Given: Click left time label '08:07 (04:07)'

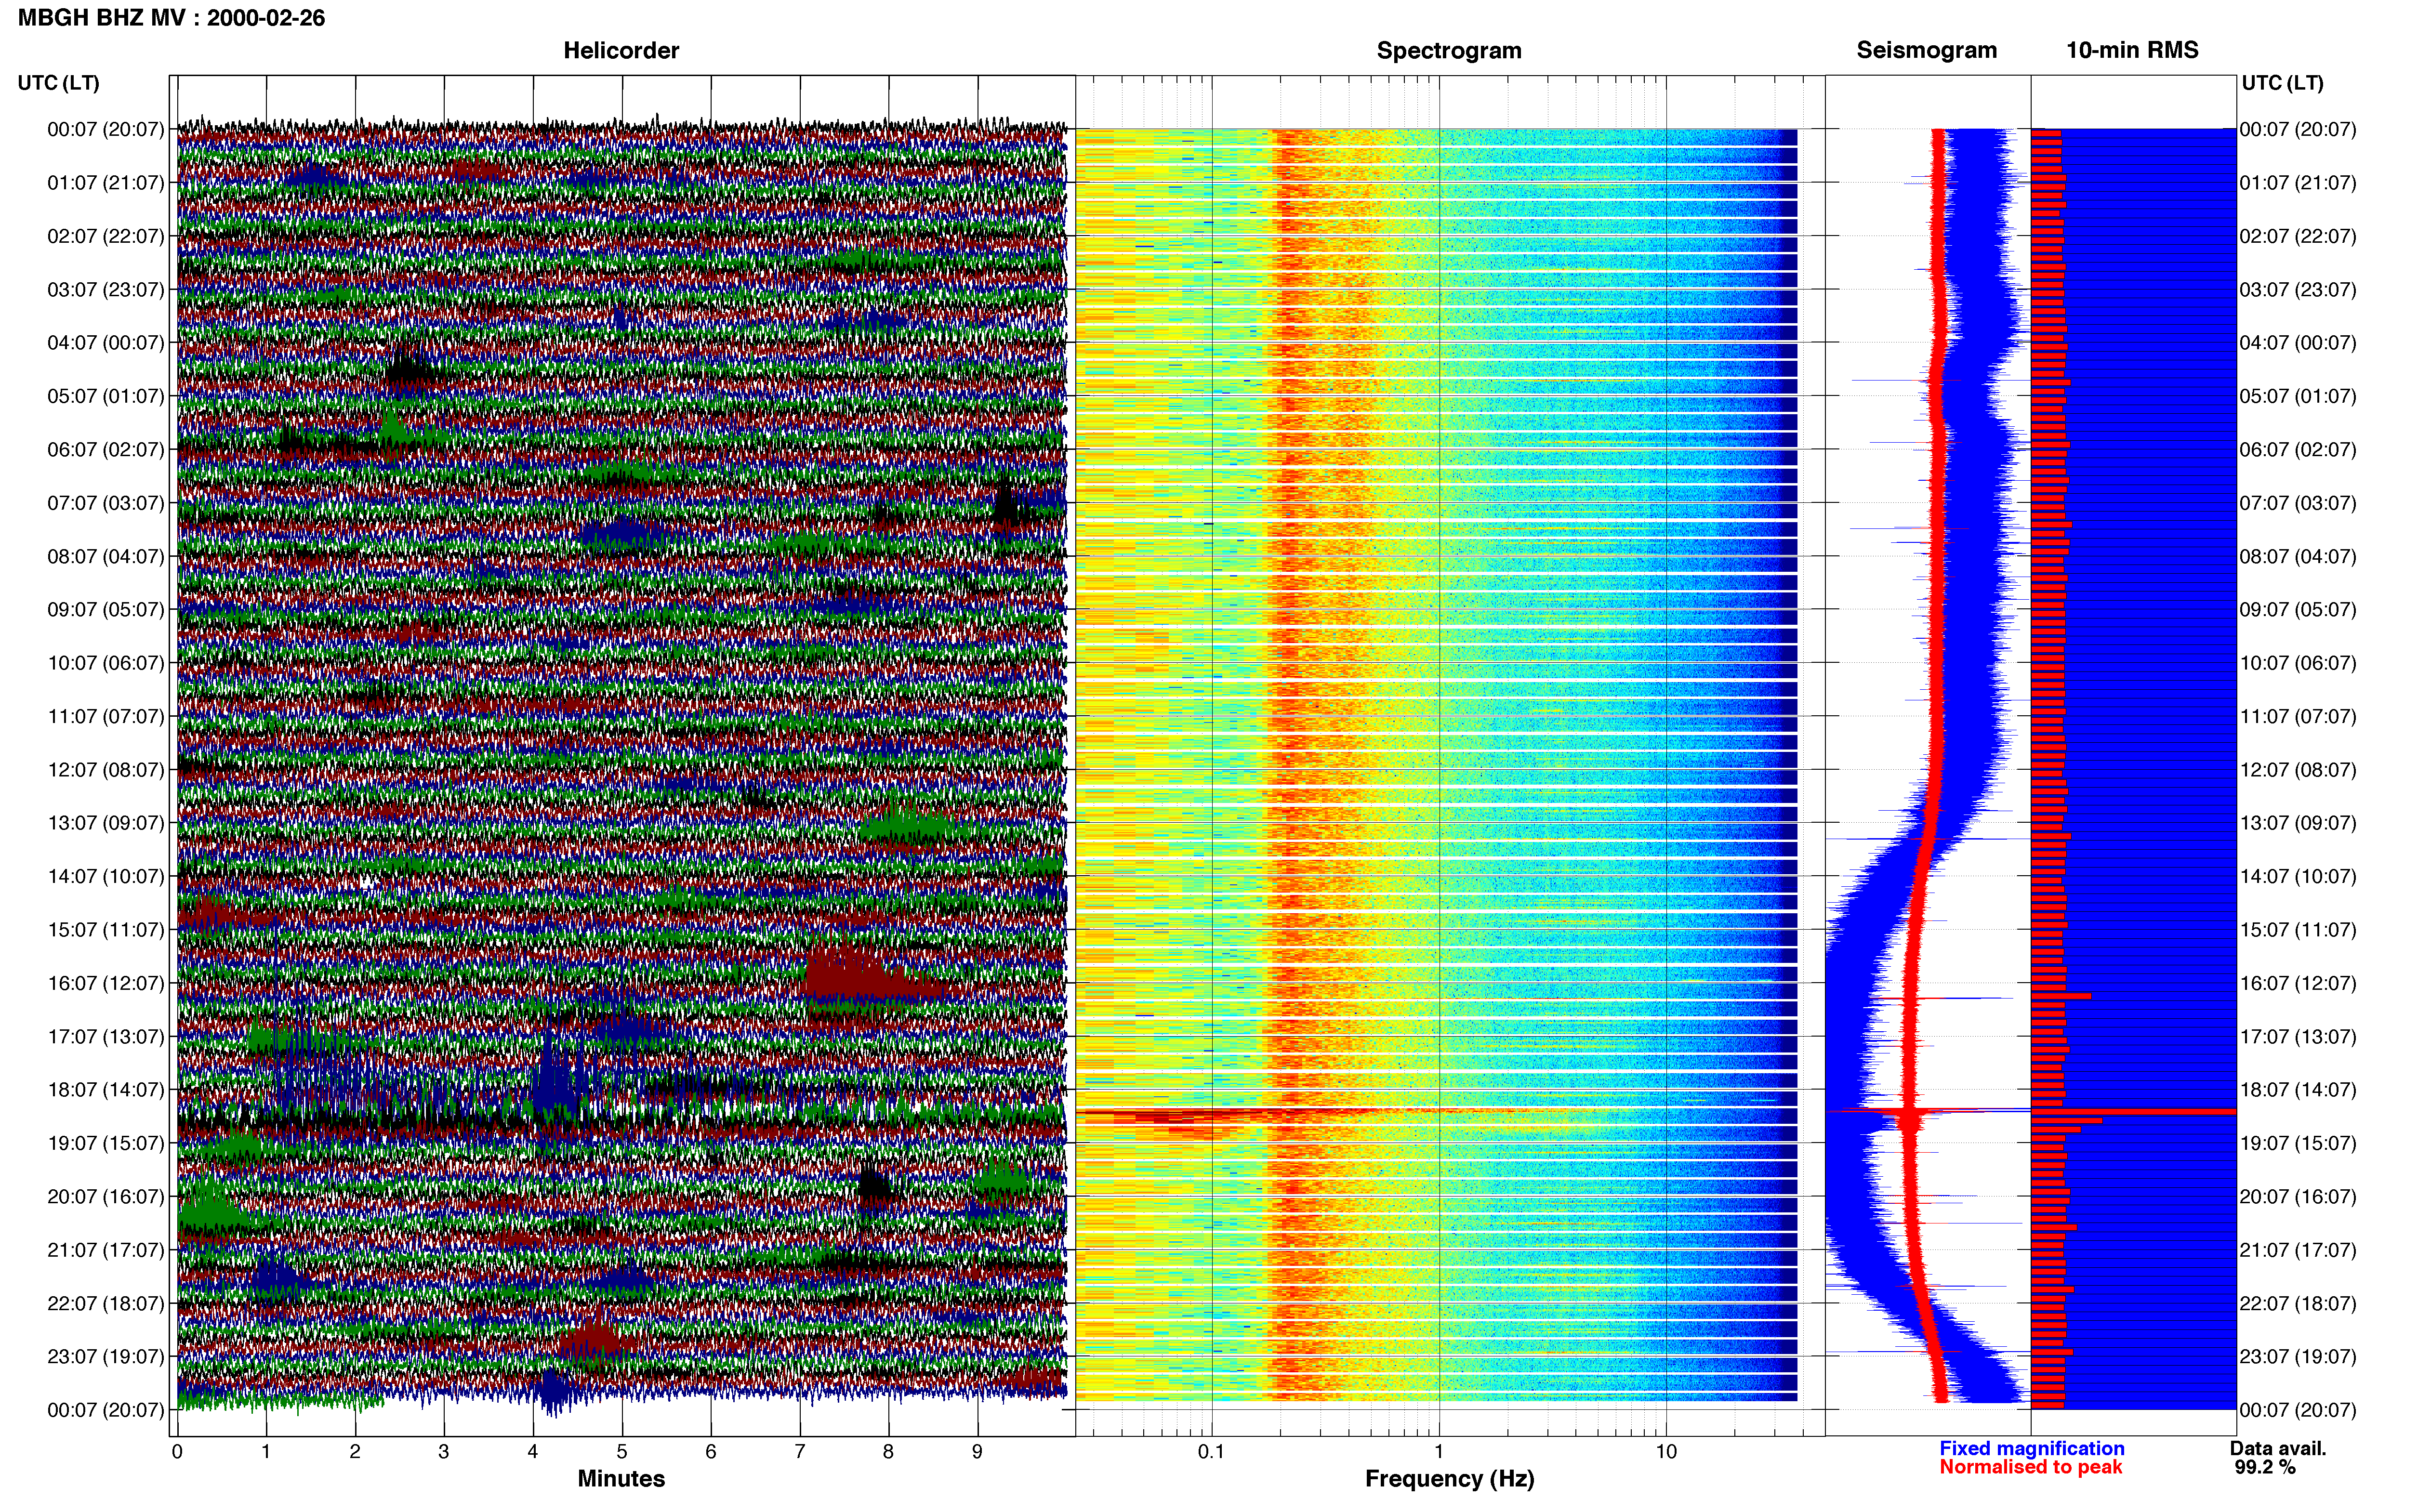Looking at the screenshot, I should pos(105,556).
